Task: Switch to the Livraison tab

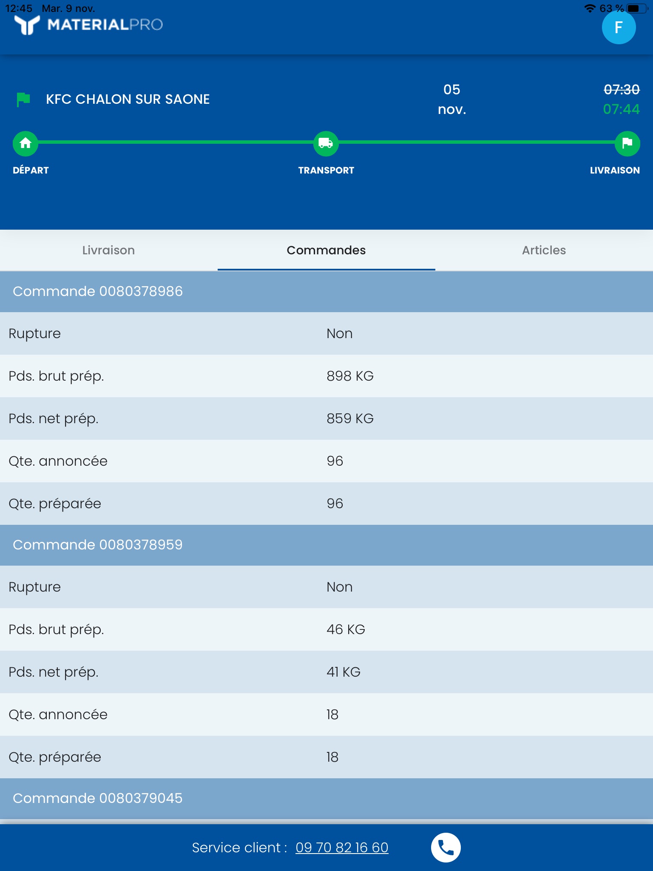Action: point(108,250)
